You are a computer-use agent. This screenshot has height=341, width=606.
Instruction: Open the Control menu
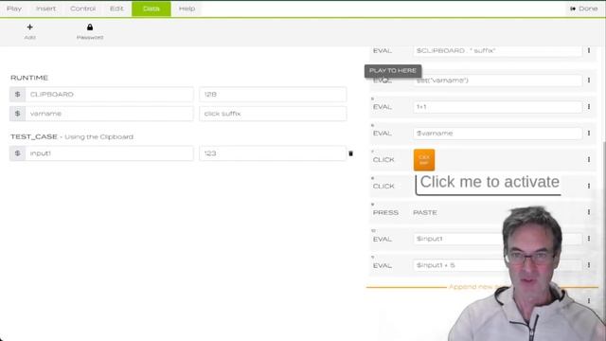click(x=82, y=9)
